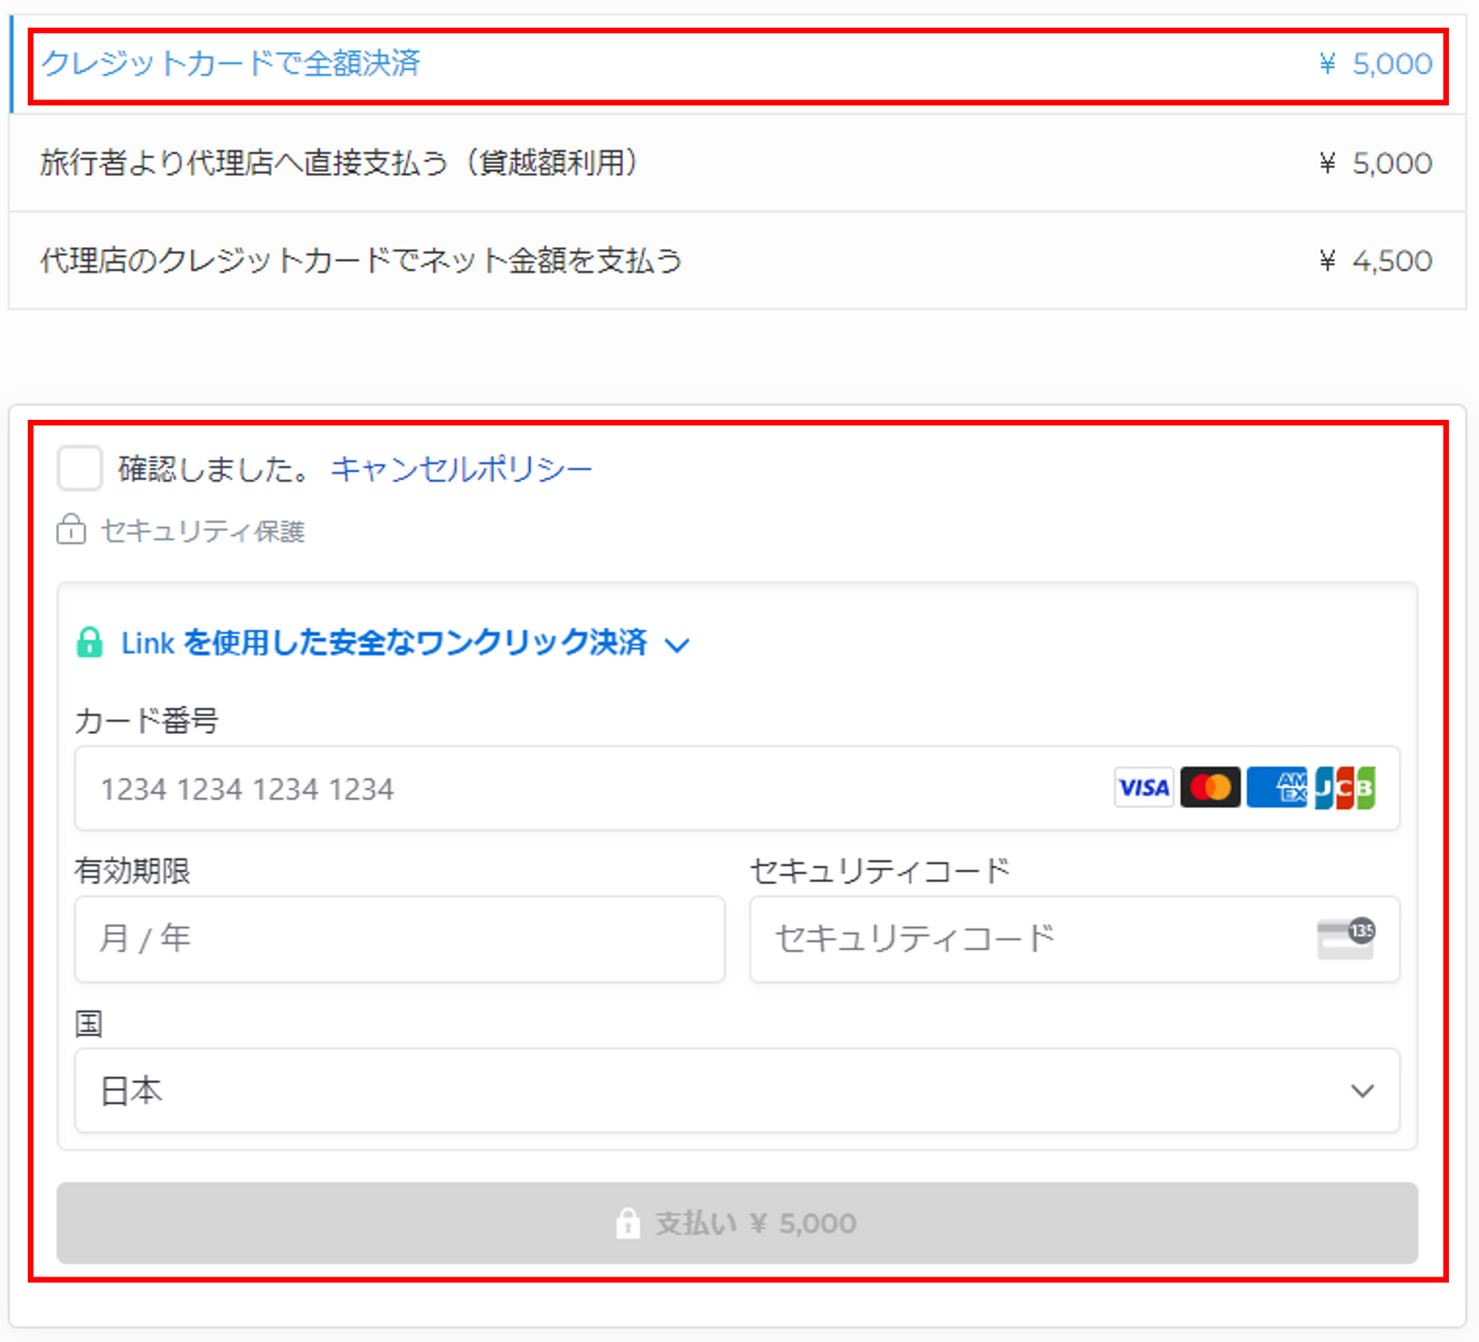This screenshot has width=1479, height=1342.
Task: Expand the Link one-click payment chevron
Action: pyautogui.click(x=677, y=644)
